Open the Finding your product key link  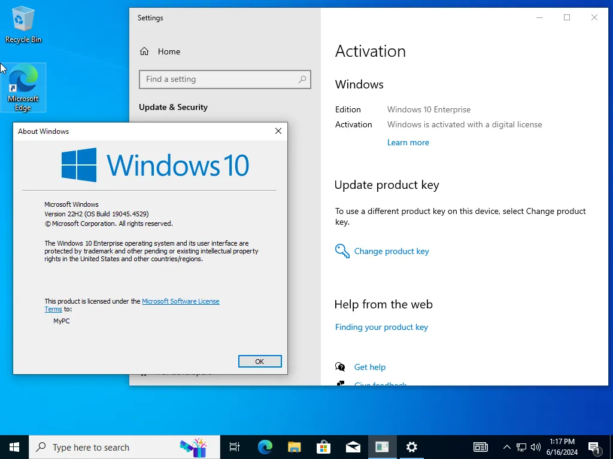pyautogui.click(x=381, y=327)
